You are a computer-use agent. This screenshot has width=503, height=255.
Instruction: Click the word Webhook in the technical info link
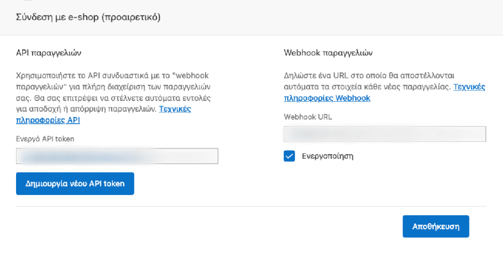point(353,98)
